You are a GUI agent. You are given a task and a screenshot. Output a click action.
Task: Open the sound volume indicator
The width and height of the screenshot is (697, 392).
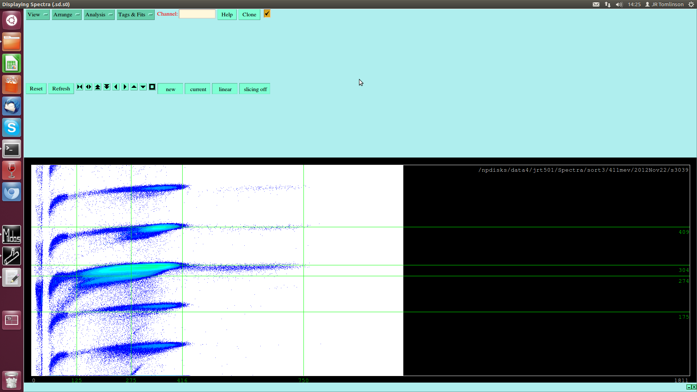coord(619,4)
